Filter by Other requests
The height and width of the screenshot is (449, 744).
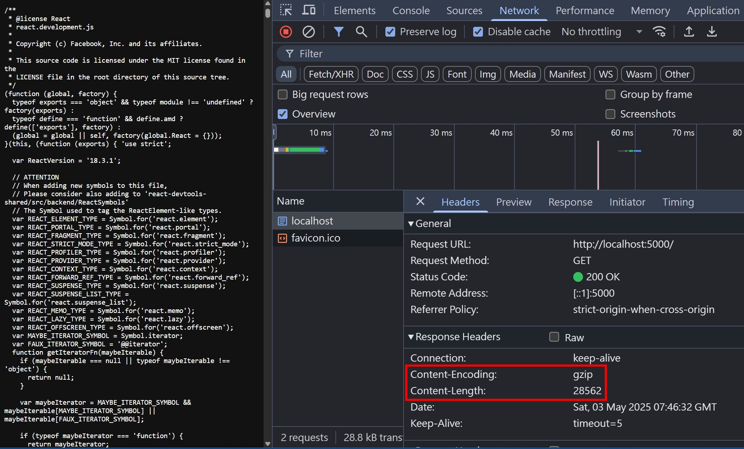pyautogui.click(x=677, y=74)
